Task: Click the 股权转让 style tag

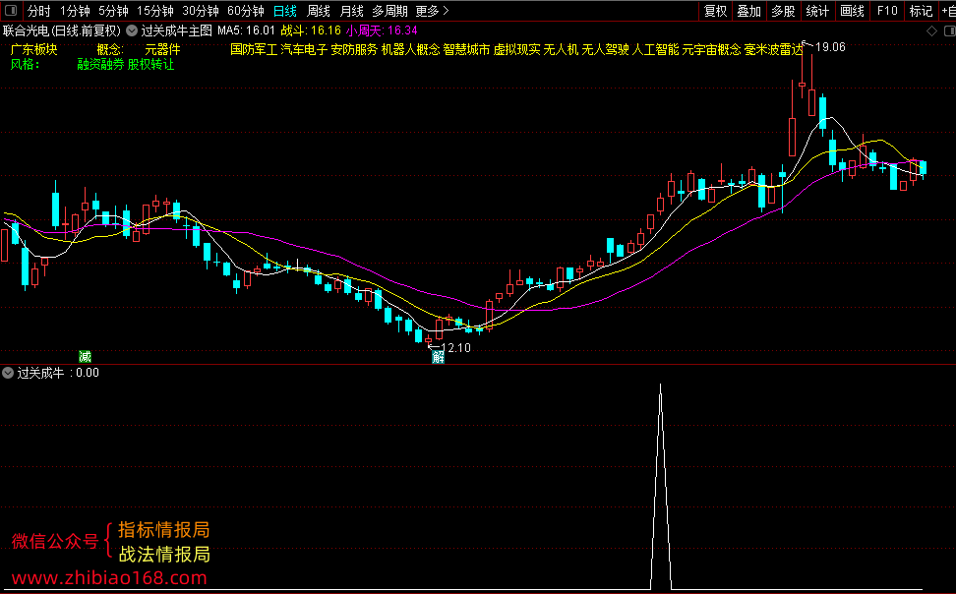Action: [150, 64]
